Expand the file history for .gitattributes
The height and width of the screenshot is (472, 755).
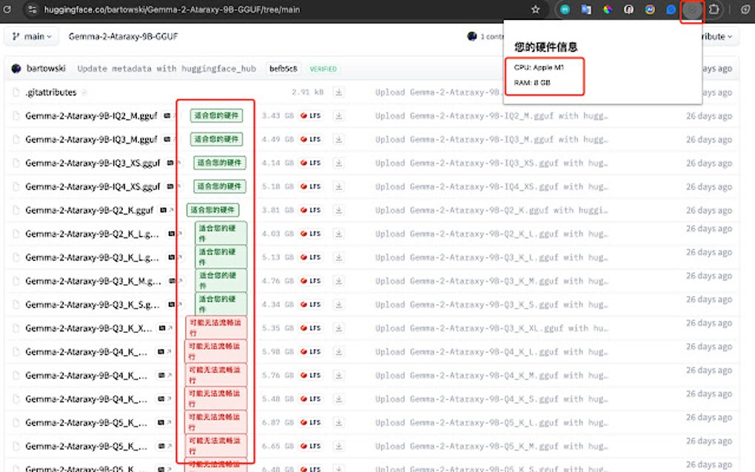coord(84,92)
